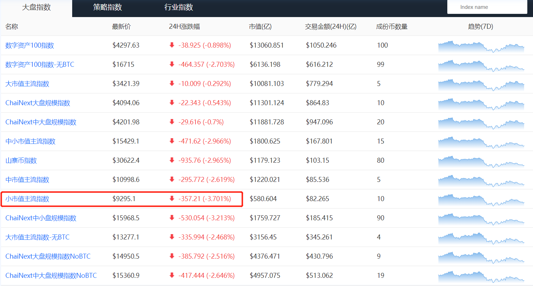
Task: Switch to the 大盘指数 tab
Action: 36,7
